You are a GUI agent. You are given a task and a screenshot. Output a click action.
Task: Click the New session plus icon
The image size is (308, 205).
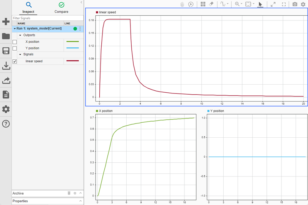point(6,22)
